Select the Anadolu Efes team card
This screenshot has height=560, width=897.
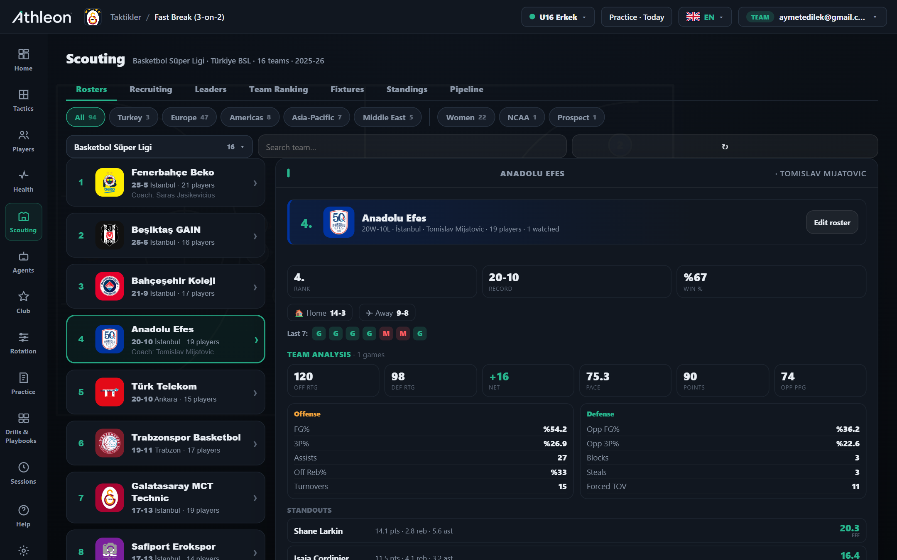(166, 339)
